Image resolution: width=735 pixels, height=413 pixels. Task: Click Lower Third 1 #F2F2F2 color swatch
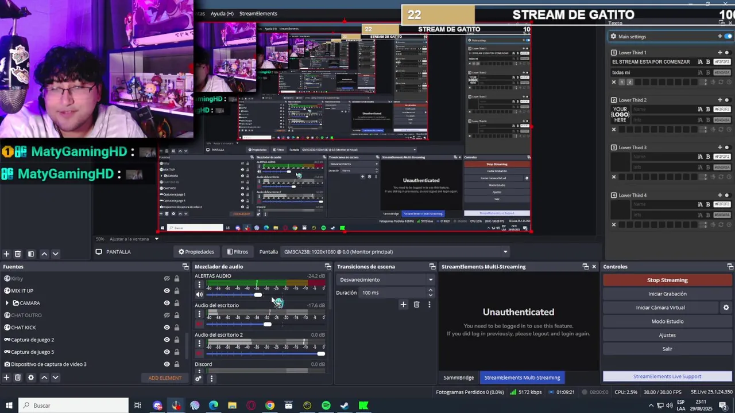tap(722, 62)
